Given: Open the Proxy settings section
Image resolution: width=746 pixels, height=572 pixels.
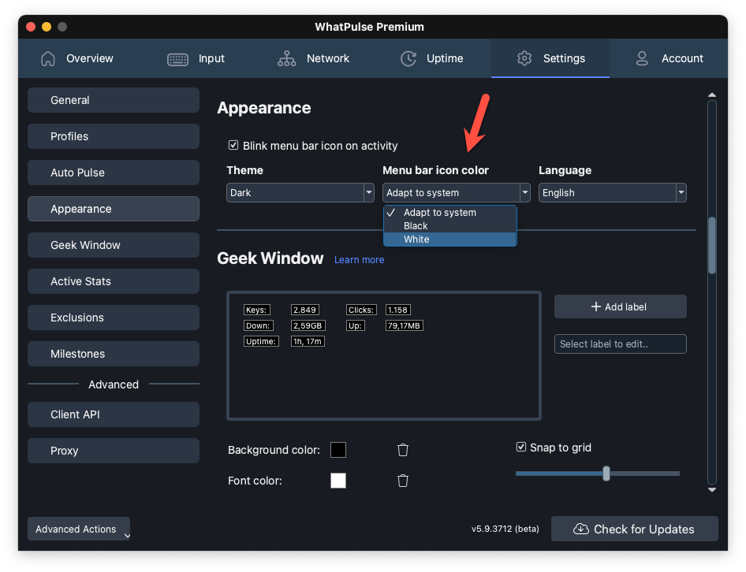Looking at the screenshot, I should pyautogui.click(x=113, y=450).
